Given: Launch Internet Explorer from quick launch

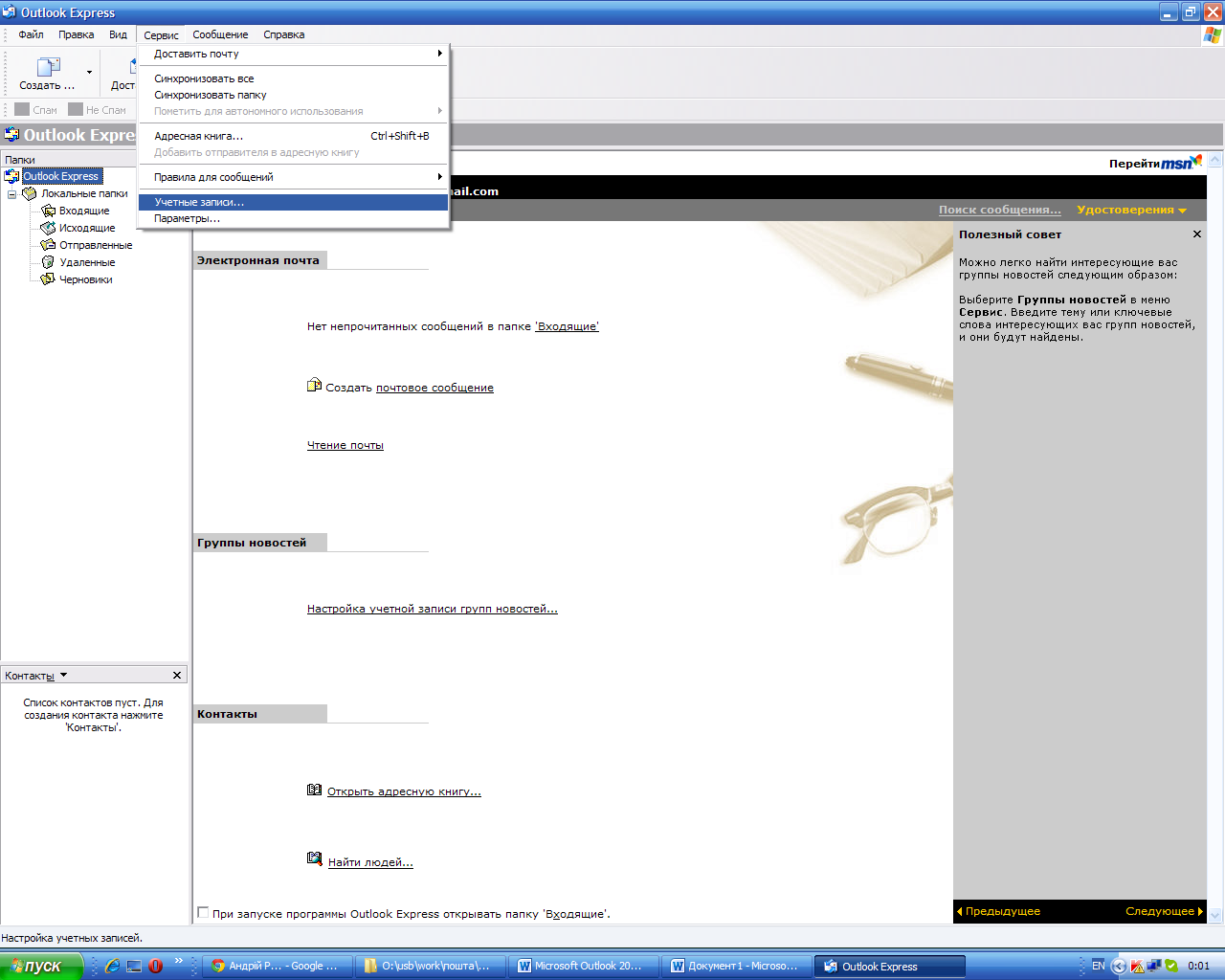Looking at the screenshot, I should click(112, 966).
